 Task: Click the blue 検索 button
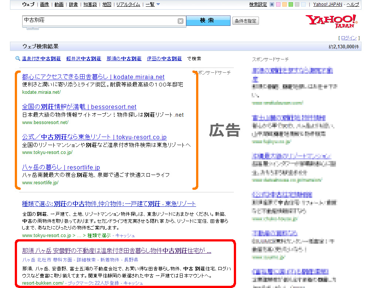(208, 20)
